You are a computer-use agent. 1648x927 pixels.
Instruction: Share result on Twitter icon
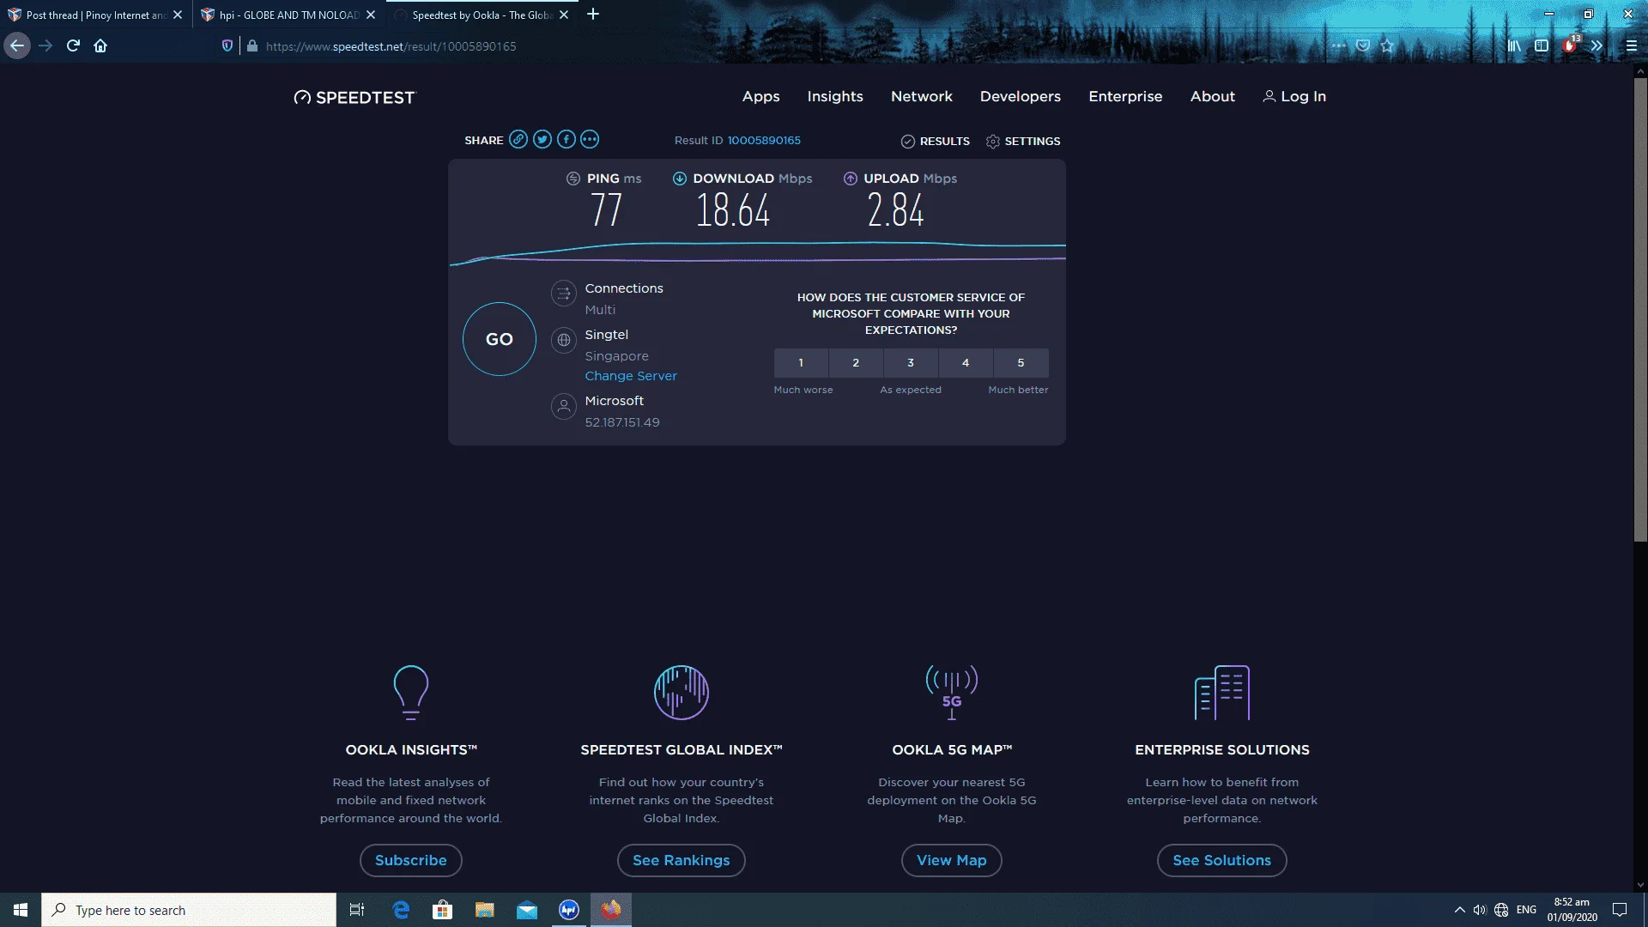click(542, 140)
